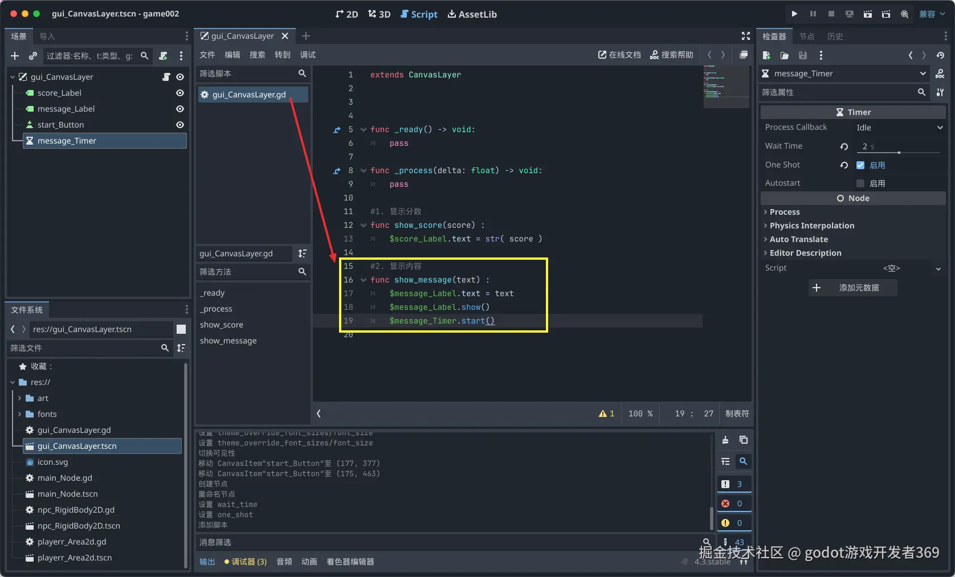955x577 pixels.
Task: Disable the One Shot checkbox
Action: point(860,165)
